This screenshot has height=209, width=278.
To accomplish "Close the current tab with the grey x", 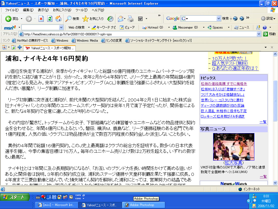I will click(272, 47).
